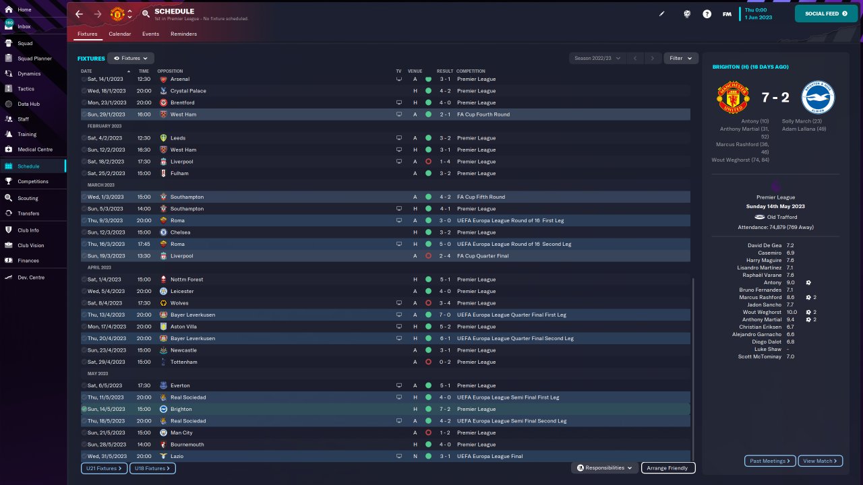This screenshot has height=485, width=863.
Task: Click the View Match button
Action: pos(821,461)
